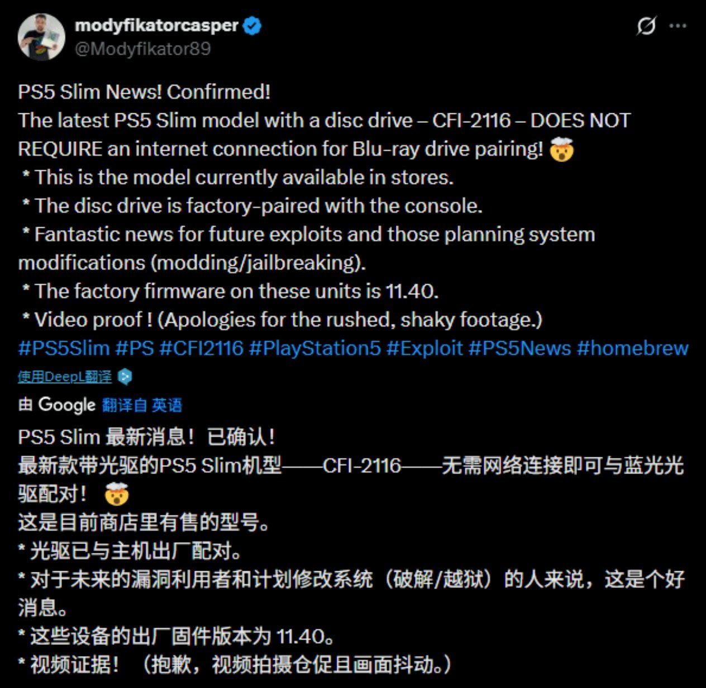Open the #PS5Slim hashtag
Screen dimensions: 706x688
tap(64, 348)
